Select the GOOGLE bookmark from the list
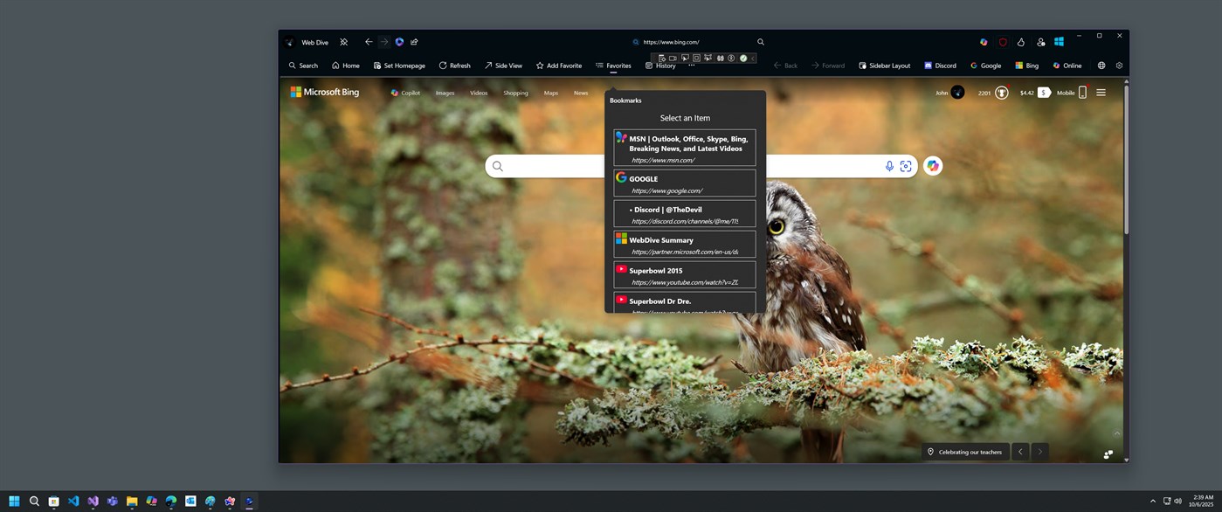This screenshot has width=1222, height=512. coord(684,183)
